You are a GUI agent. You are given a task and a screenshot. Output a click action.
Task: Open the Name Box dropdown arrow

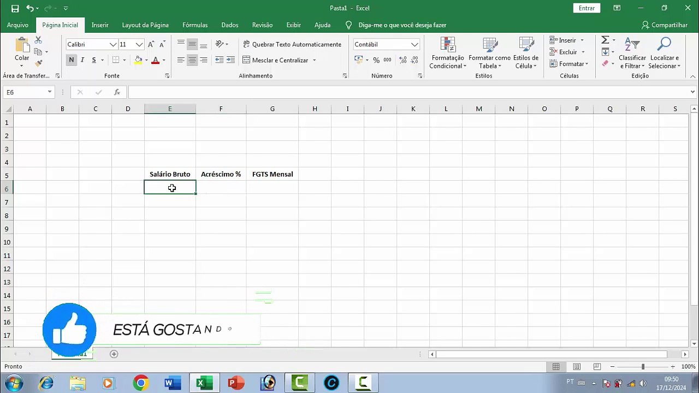[x=49, y=92]
